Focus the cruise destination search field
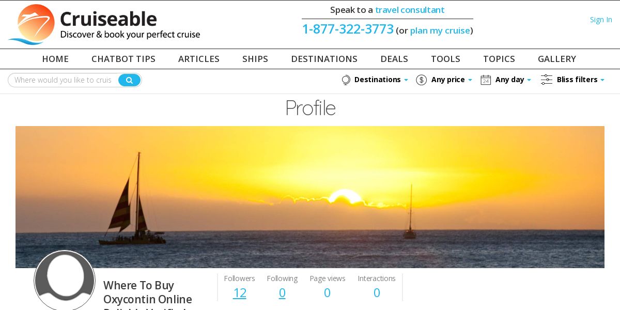Viewport: 620px width, 310px height. point(63,80)
